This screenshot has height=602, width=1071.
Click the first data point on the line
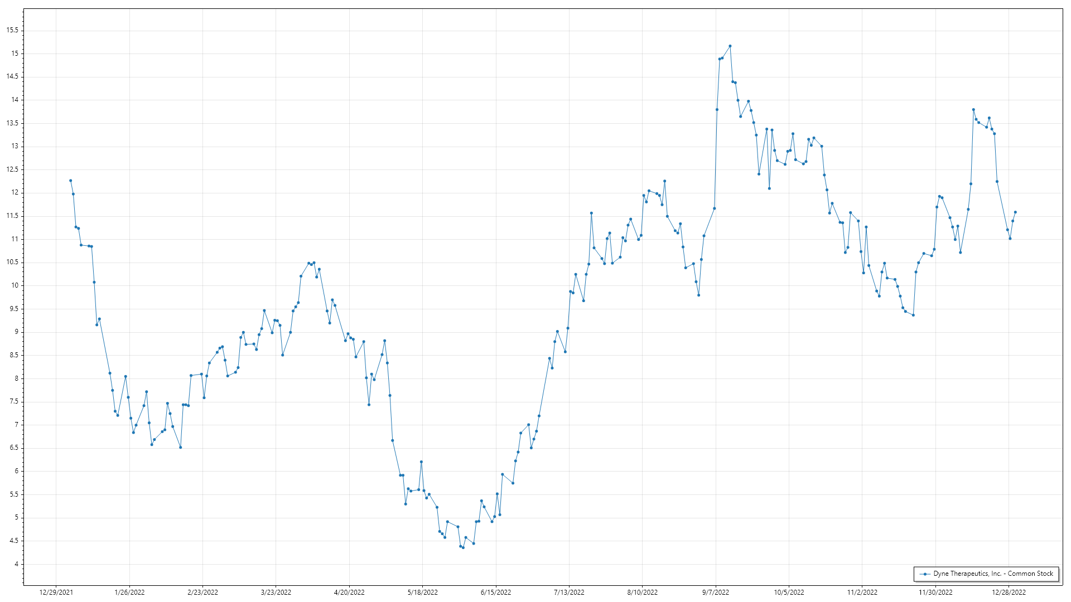point(70,181)
